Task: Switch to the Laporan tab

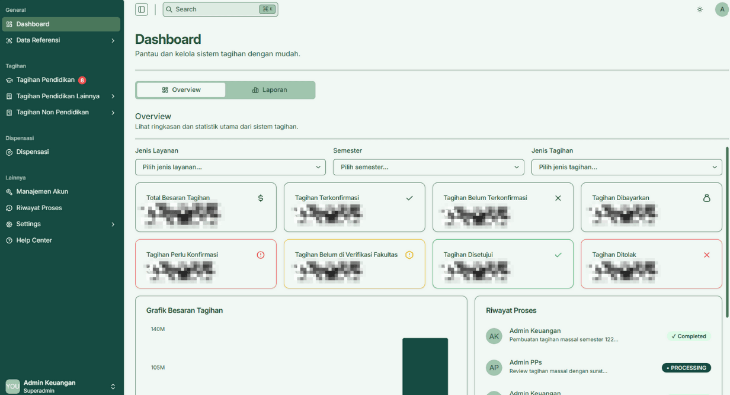Action: pyautogui.click(x=270, y=90)
